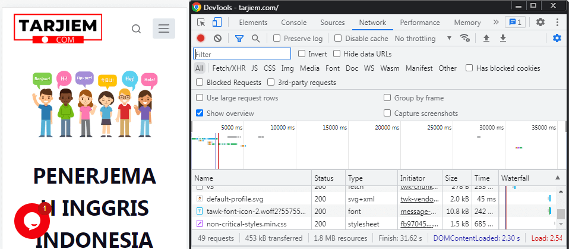Screen dimensions: 569x249
Task: Toggle the filter funnel icon
Action: [239, 38]
